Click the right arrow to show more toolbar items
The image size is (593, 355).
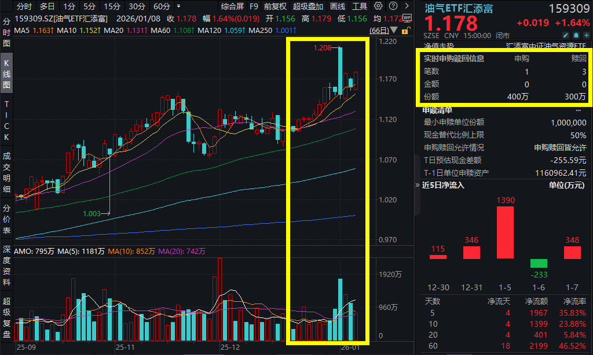tap(407, 6)
